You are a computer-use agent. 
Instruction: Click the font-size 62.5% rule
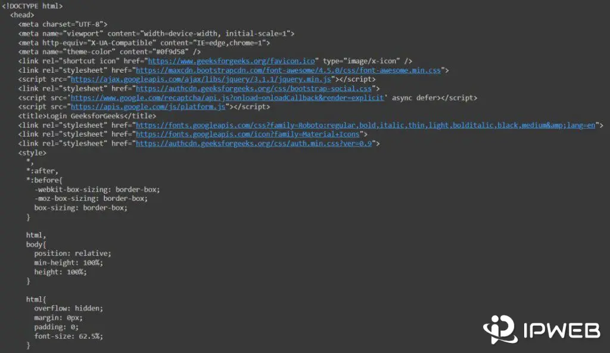pyautogui.click(x=67, y=335)
